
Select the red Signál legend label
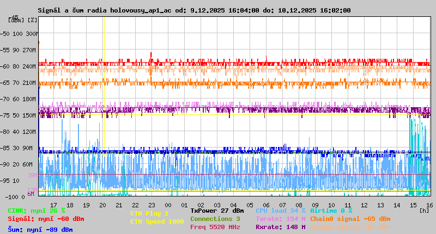pyautogui.click(x=46, y=219)
